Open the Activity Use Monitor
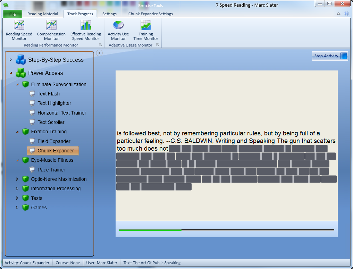This screenshot has width=353, height=269. click(118, 30)
